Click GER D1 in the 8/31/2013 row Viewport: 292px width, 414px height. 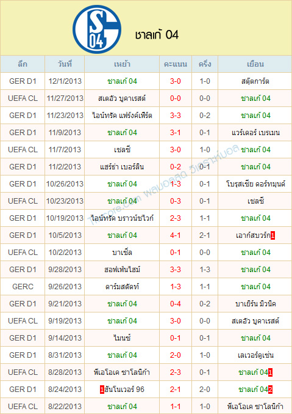[23, 355]
